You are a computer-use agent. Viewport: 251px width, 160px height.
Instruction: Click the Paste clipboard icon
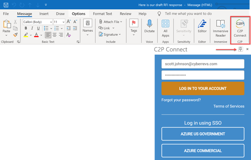[7, 24]
